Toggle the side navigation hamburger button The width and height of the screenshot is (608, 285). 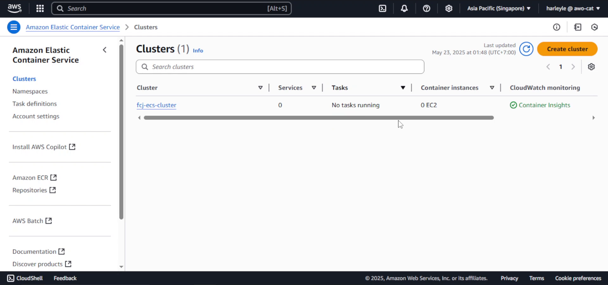14,27
